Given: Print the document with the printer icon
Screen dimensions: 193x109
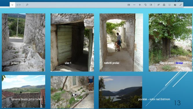Looking at the screenshot, I should pyautogui.click(x=164, y=5).
